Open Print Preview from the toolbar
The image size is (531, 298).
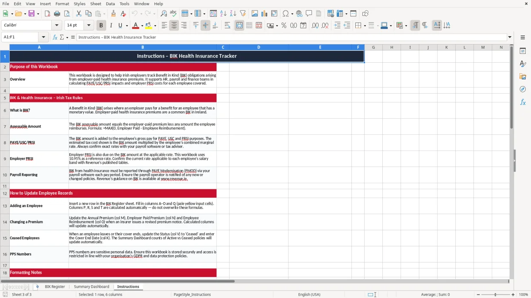66,14
